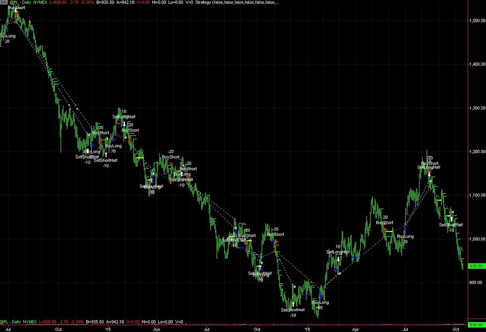Screen dimensions: 486x332
Task: Click the SA application icon in the title bar
Action: 3,2
